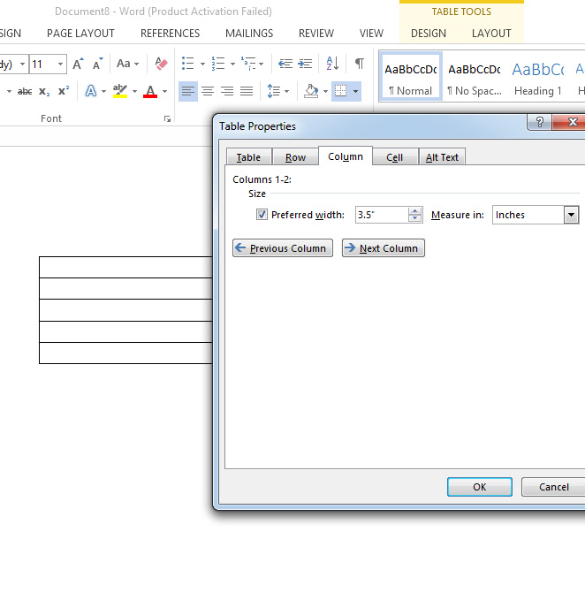This screenshot has width=585, height=608.
Task: Click the Sort A-Z icon
Action: pos(332,64)
